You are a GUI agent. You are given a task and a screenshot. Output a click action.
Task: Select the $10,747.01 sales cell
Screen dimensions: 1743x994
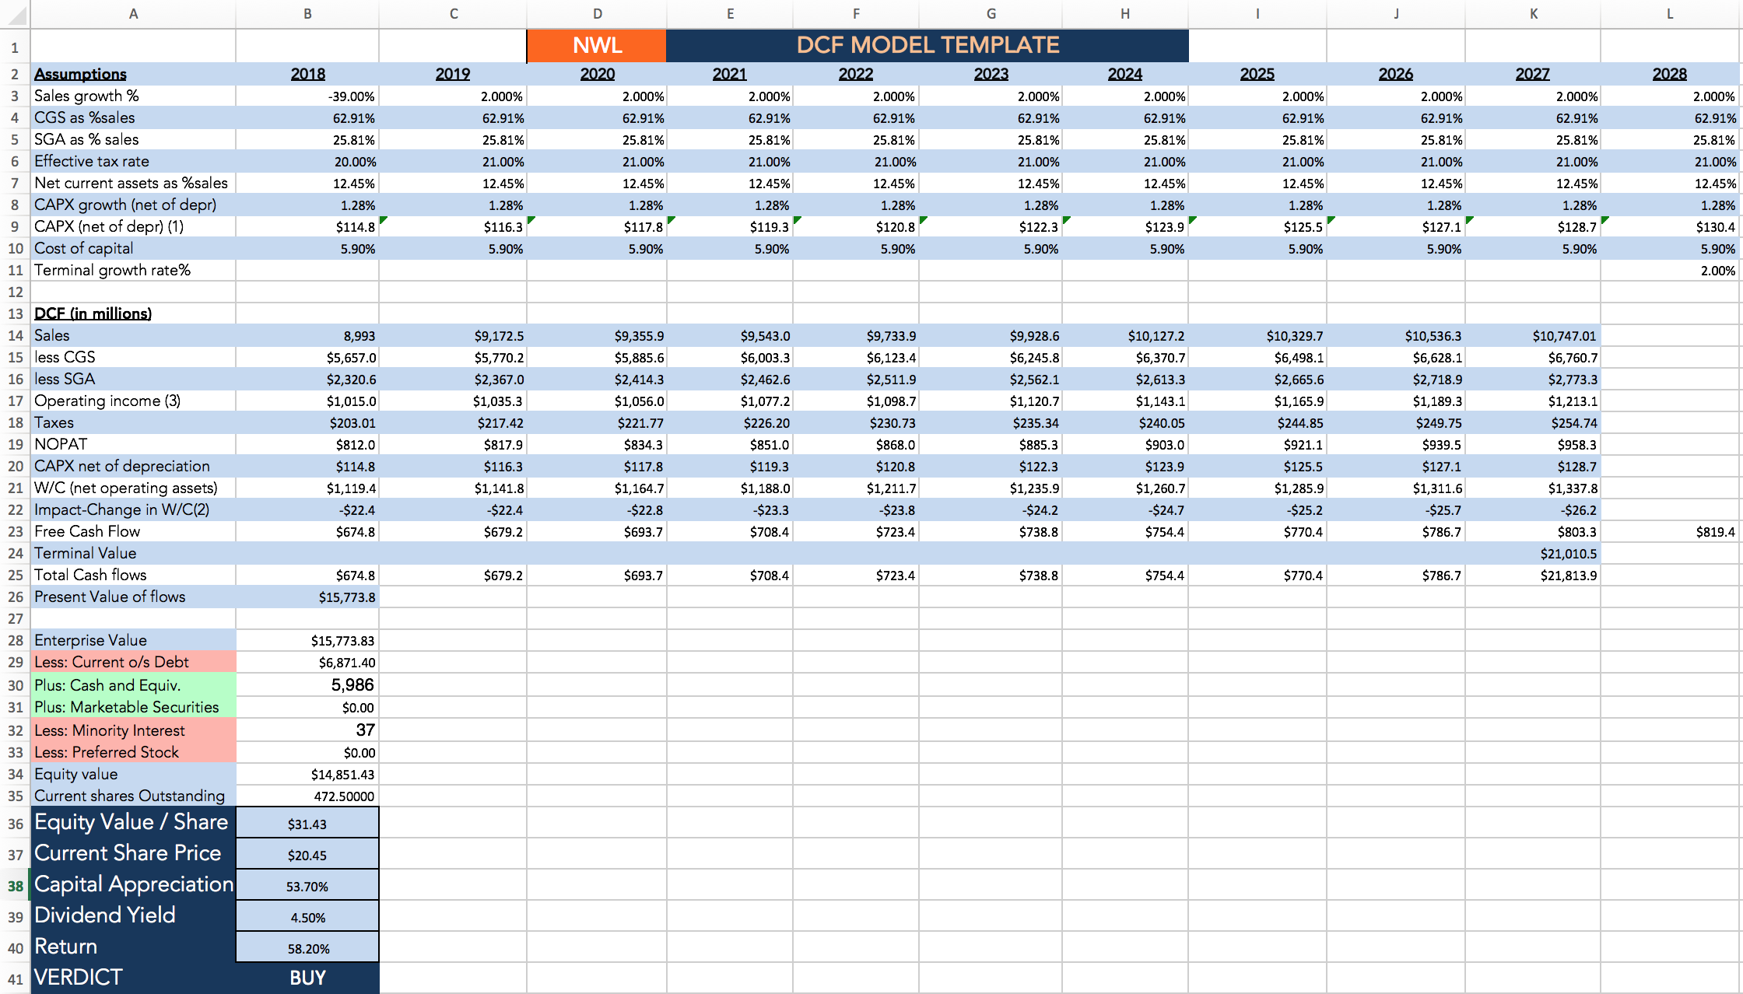point(1533,336)
